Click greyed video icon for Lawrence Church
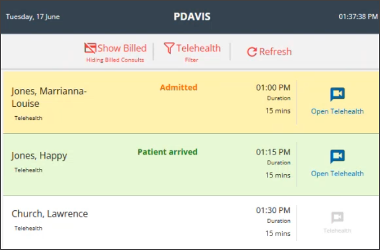380x250 pixels. (x=337, y=218)
